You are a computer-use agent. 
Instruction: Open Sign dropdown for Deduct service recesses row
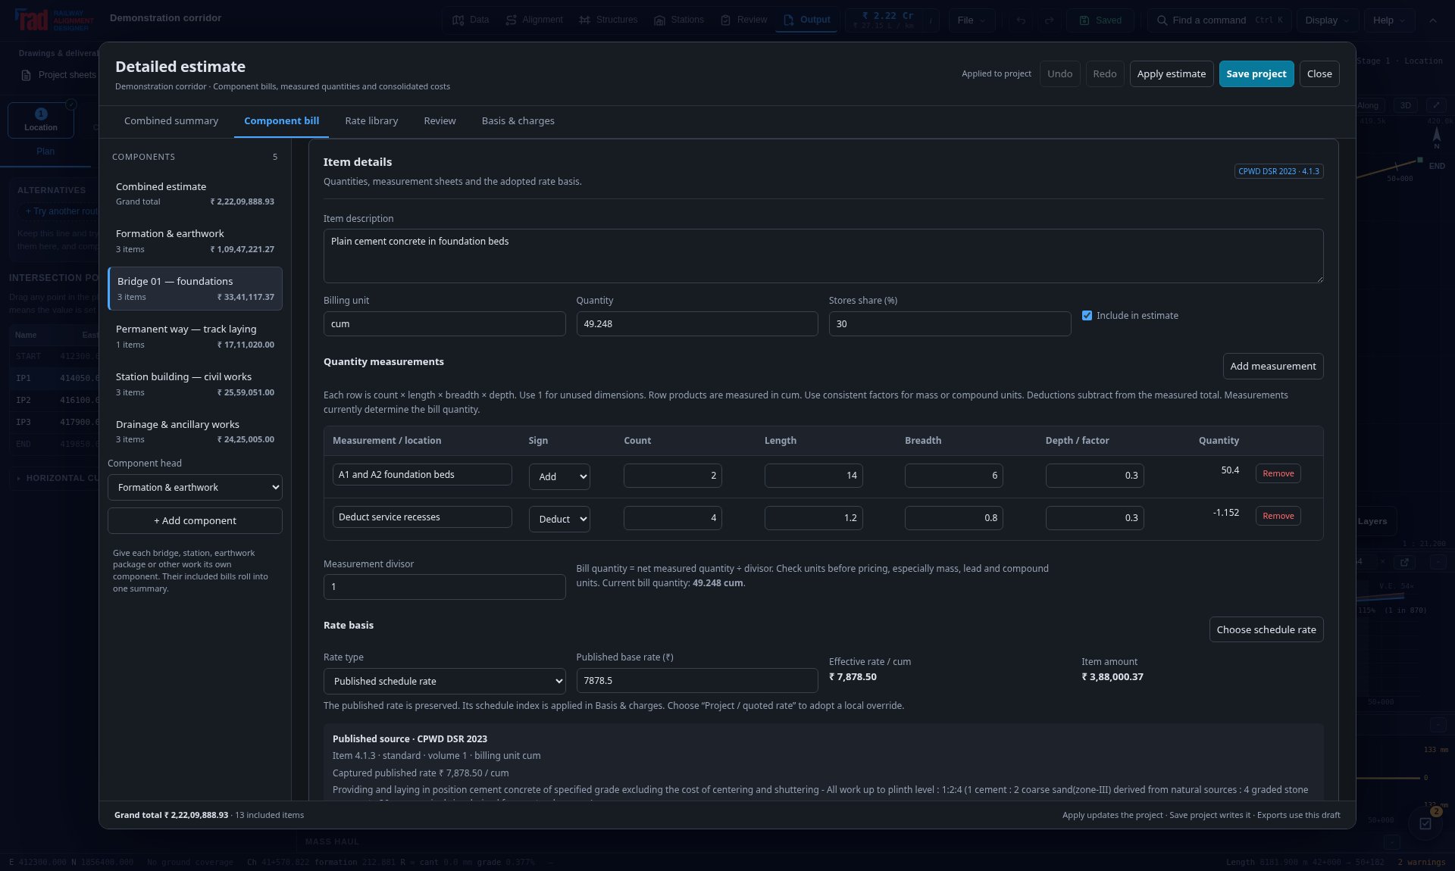pos(559,519)
